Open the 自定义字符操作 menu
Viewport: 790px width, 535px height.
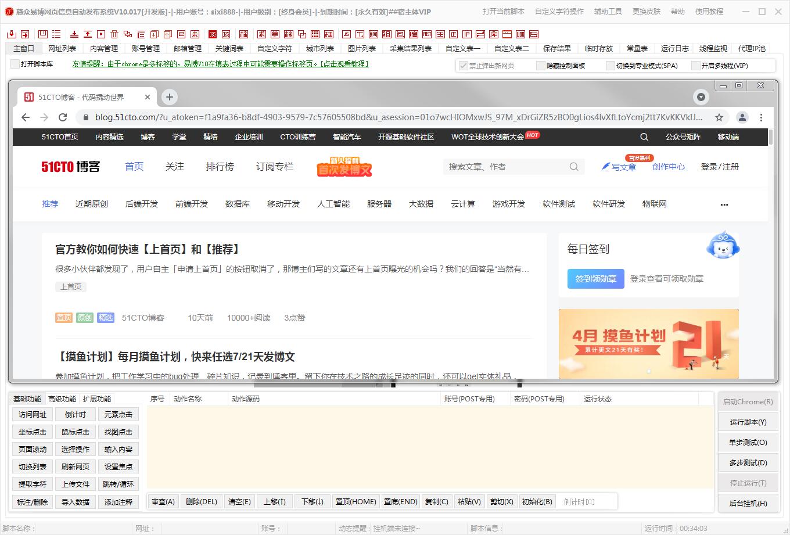[559, 12]
